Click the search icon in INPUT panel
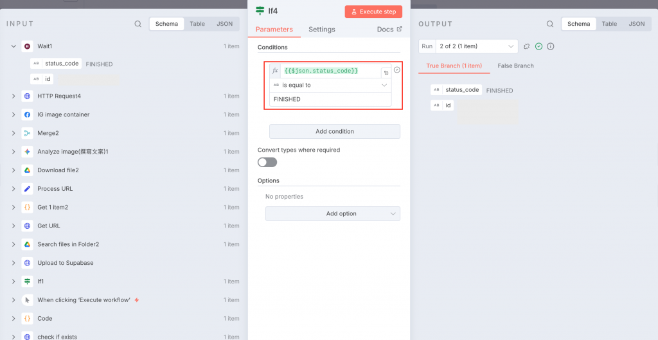The image size is (658, 340). (x=138, y=24)
